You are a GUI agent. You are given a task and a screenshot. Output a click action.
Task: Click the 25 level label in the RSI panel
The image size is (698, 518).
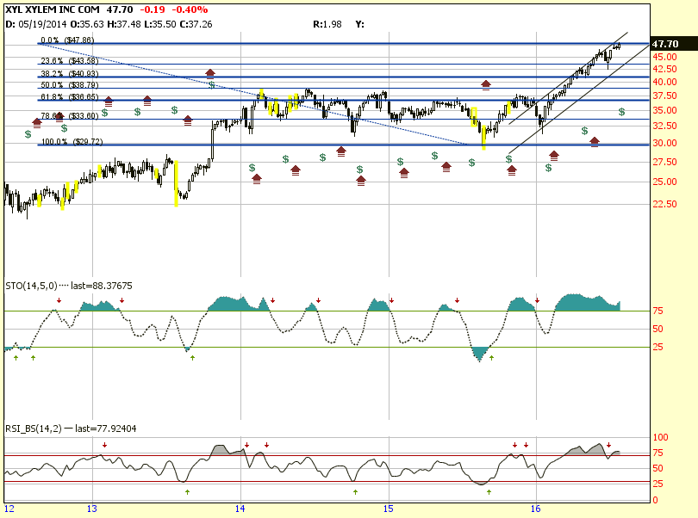[x=658, y=484]
